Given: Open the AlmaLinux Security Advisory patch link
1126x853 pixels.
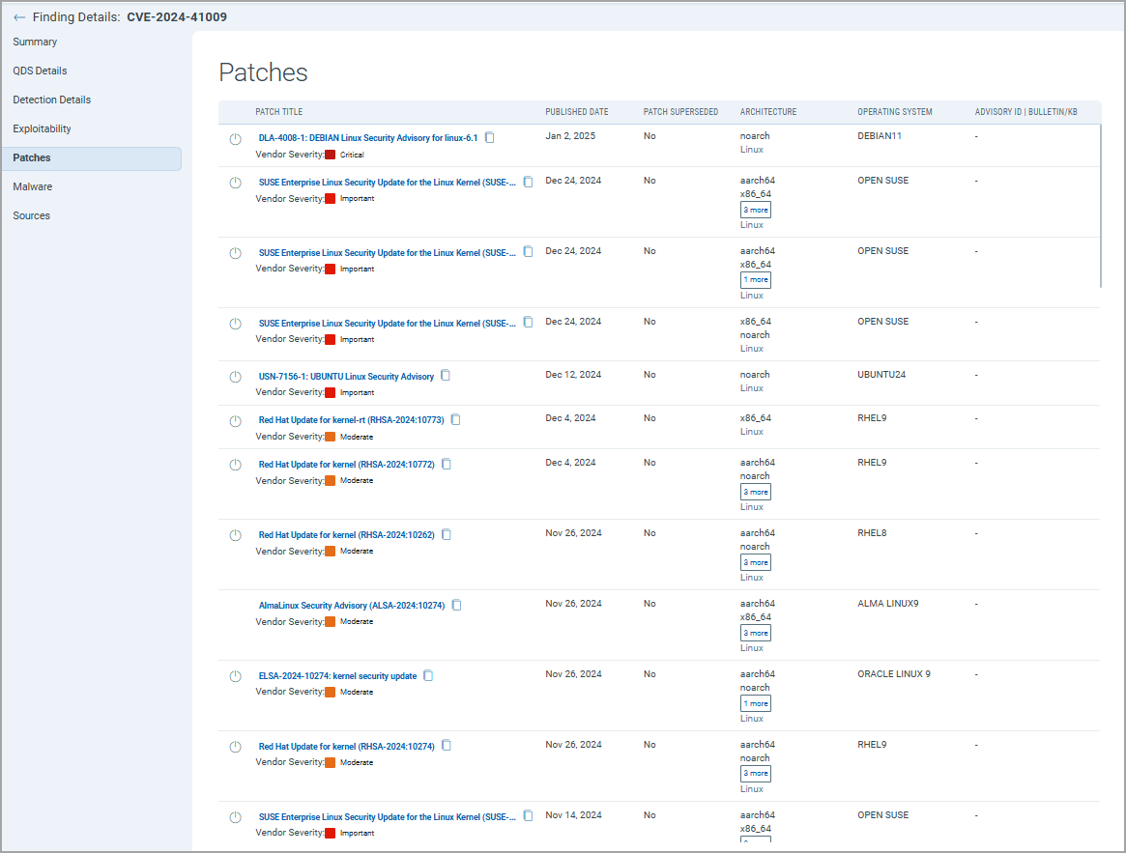Looking at the screenshot, I should (352, 606).
